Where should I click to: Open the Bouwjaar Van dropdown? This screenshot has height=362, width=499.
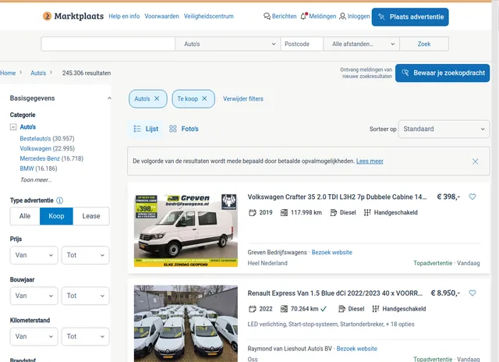pyautogui.click(x=34, y=296)
